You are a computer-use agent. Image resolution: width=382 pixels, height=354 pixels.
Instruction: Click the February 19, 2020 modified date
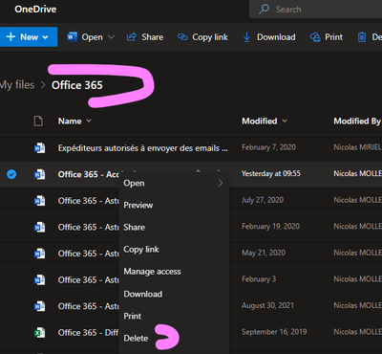point(270,227)
